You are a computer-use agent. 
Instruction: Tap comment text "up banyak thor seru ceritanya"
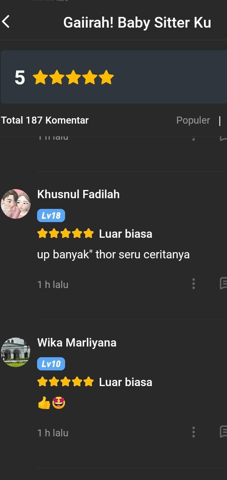[x=113, y=254]
